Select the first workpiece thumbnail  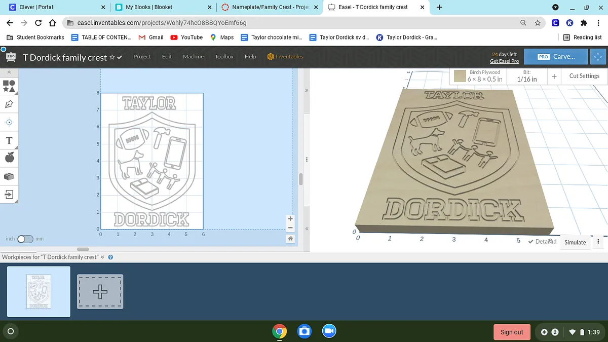tap(38, 291)
